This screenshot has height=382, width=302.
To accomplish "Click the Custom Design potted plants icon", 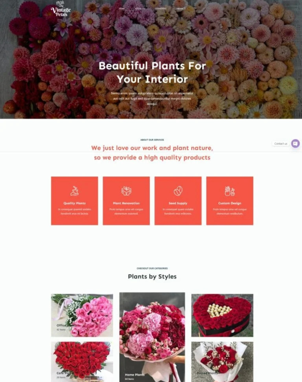I will (x=230, y=191).
